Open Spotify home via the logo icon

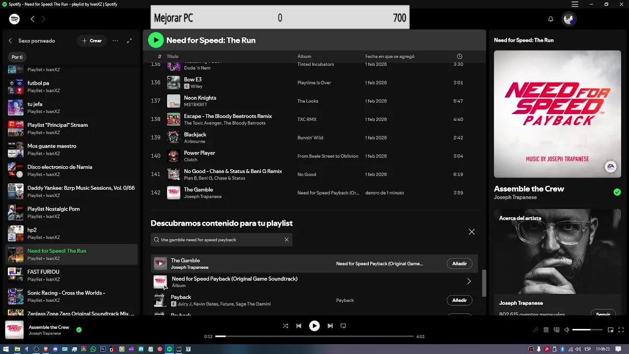(14, 19)
